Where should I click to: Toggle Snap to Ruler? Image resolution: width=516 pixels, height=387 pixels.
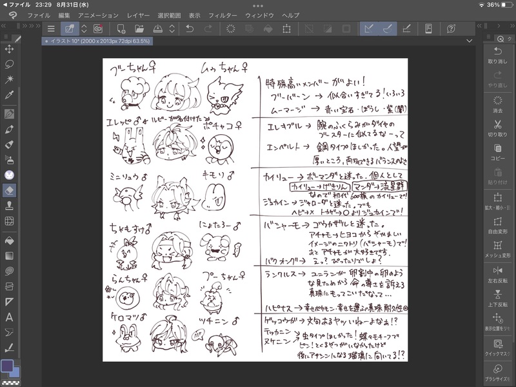(x=369, y=28)
